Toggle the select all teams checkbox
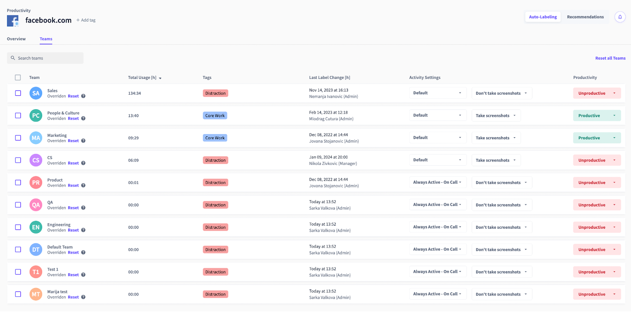Screen dimensions: 631x312 click(x=18, y=78)
